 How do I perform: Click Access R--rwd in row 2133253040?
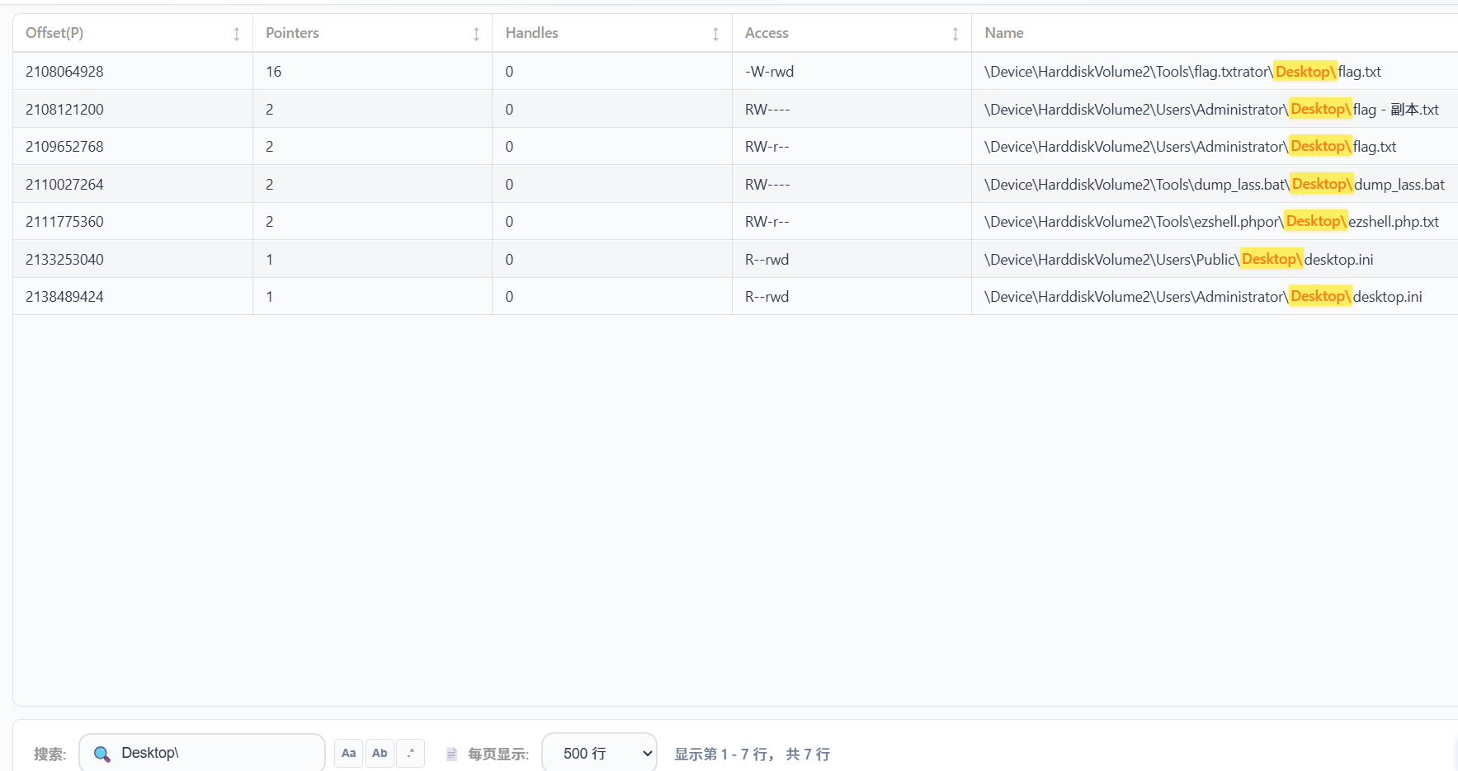tap(767, 260)
